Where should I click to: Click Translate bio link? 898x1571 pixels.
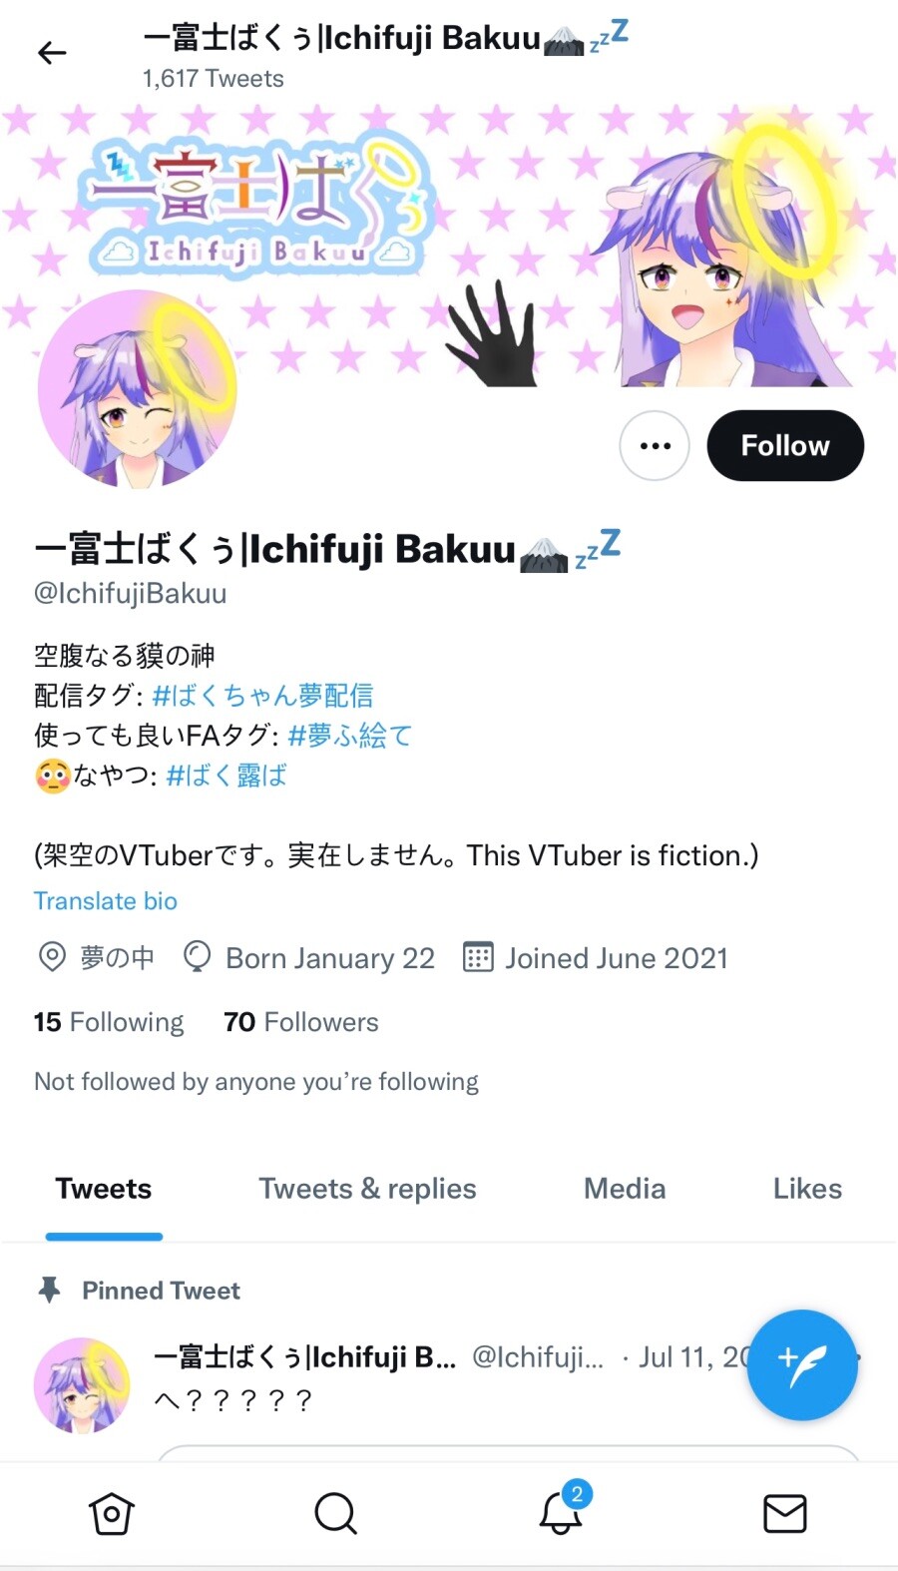point(106,900)
